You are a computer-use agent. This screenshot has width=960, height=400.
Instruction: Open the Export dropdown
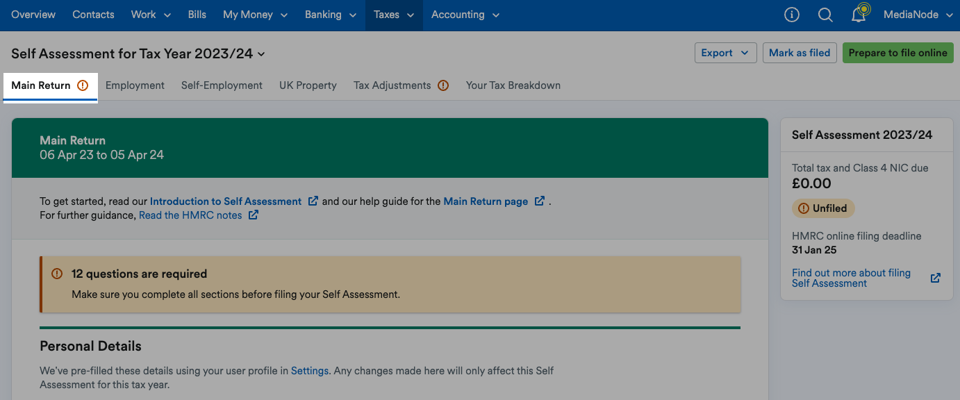[726, 53]
